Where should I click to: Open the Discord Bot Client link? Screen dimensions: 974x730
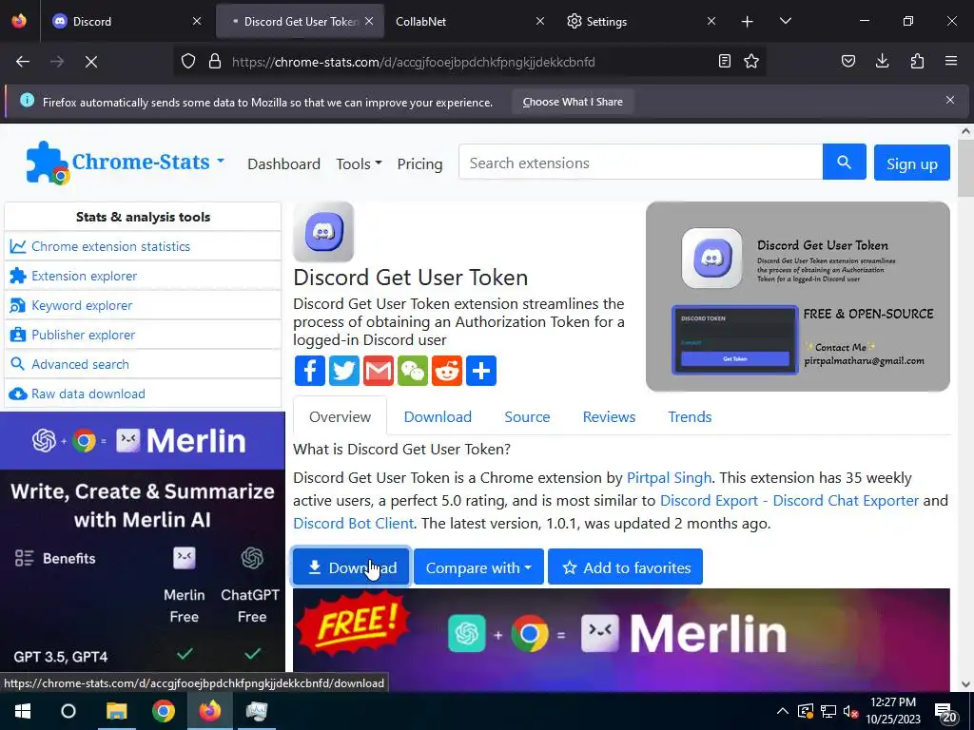coord(354,524)
